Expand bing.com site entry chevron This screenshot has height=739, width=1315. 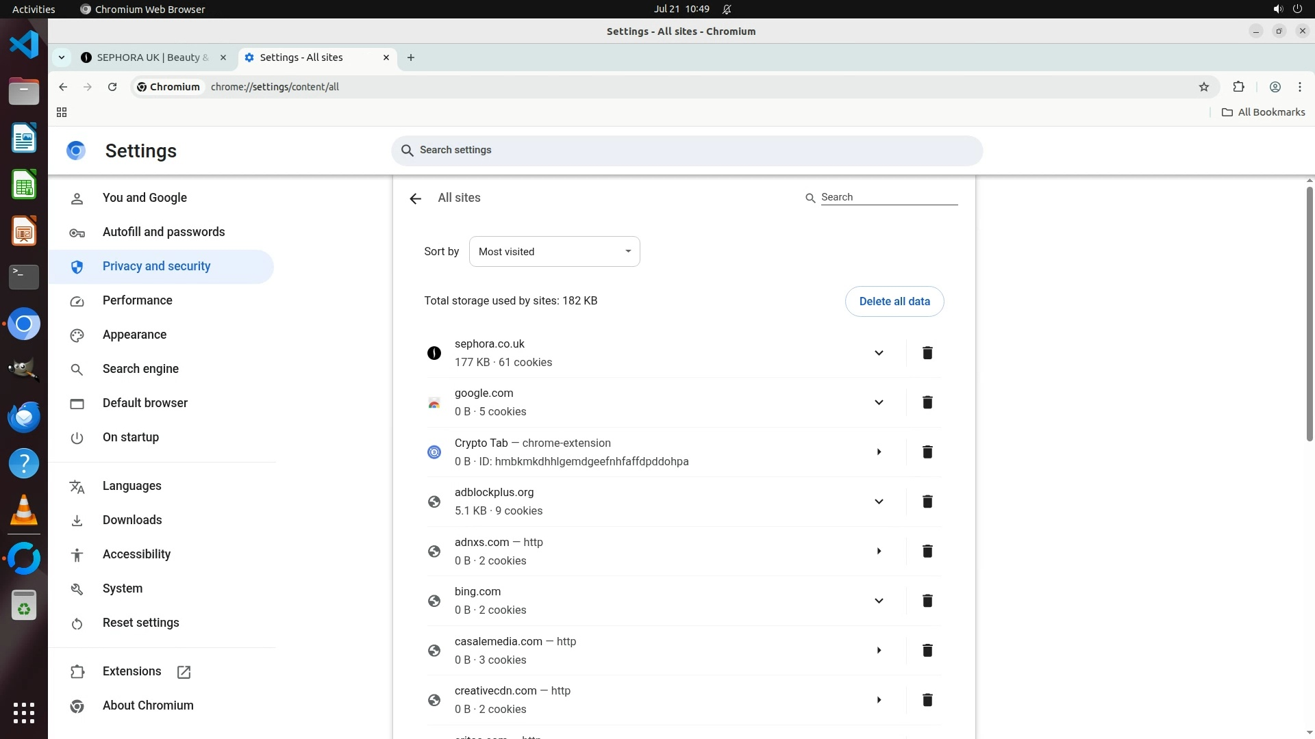click(879, 601)
